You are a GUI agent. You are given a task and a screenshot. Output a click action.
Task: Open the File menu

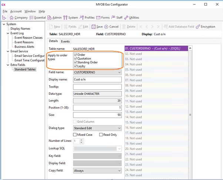(x=5, y=11)
